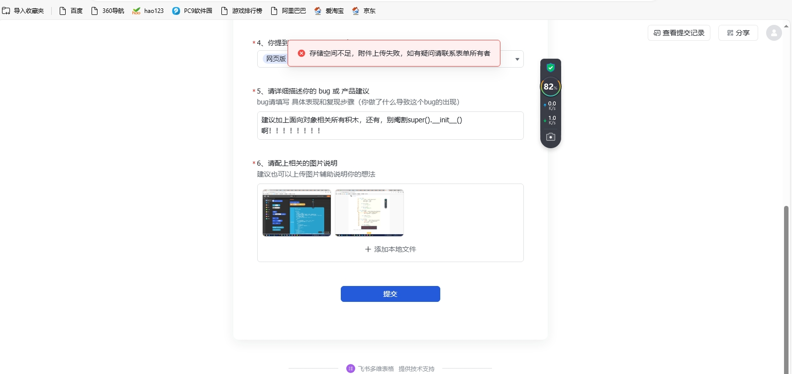Open the 爱淘宝 bookmark
The image size is (792, 374).
pyautogui.click(x=329, y=10)
